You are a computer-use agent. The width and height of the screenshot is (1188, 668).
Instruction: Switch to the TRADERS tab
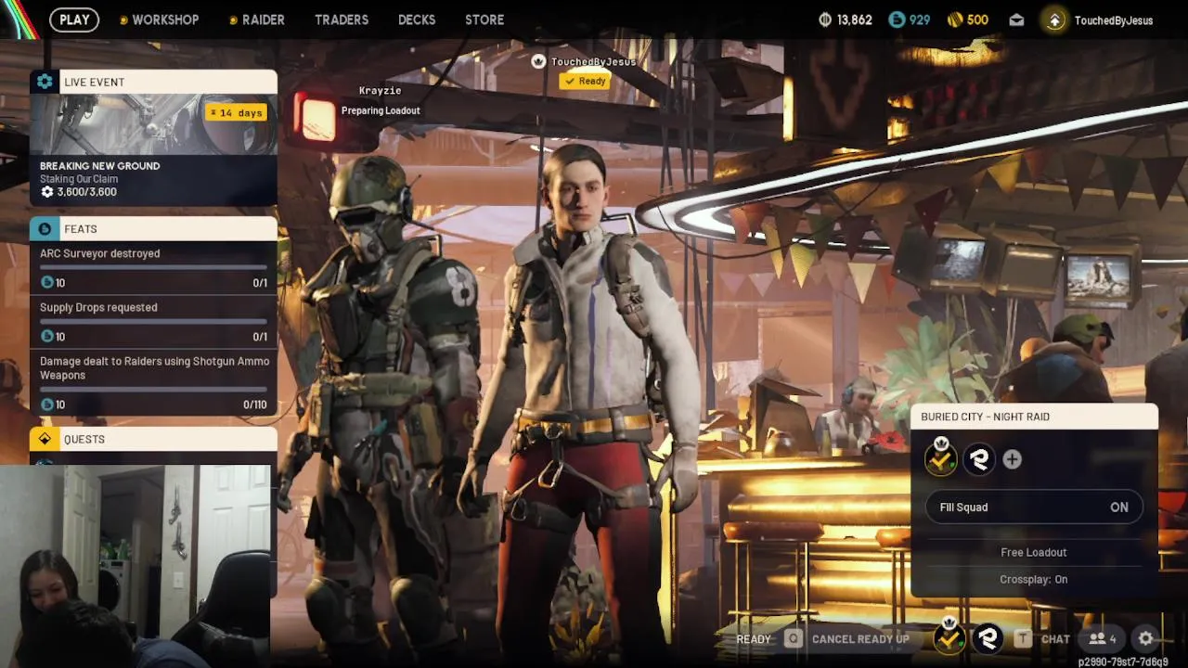(342, 19)
